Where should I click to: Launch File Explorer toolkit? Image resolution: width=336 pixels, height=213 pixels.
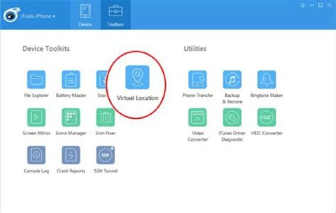click(36, 80)
